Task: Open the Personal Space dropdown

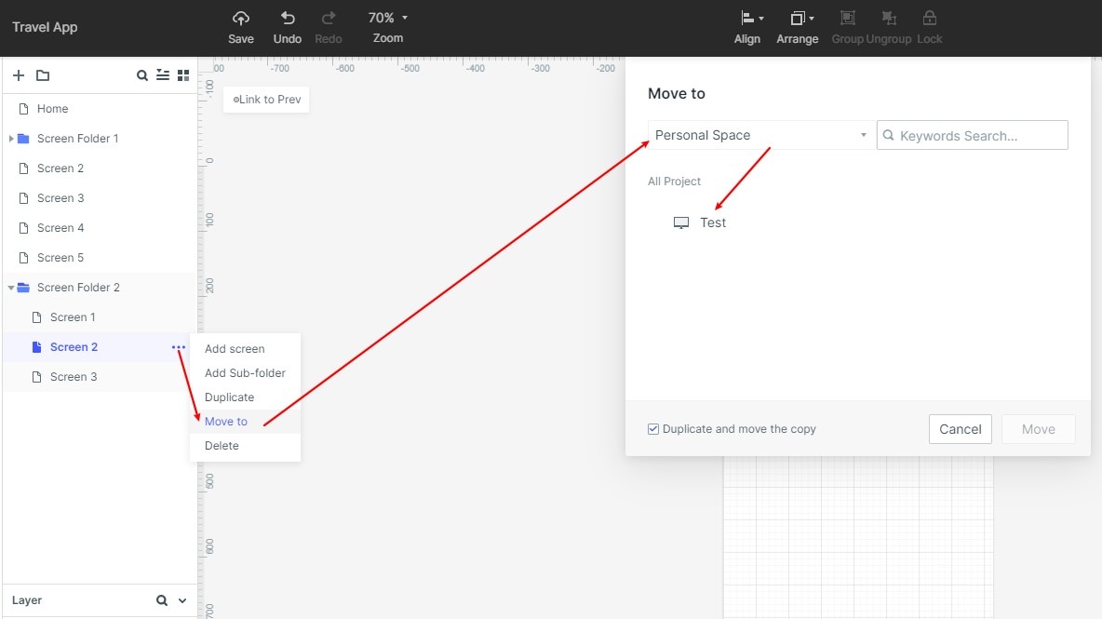Action: (x=759, y=135)
